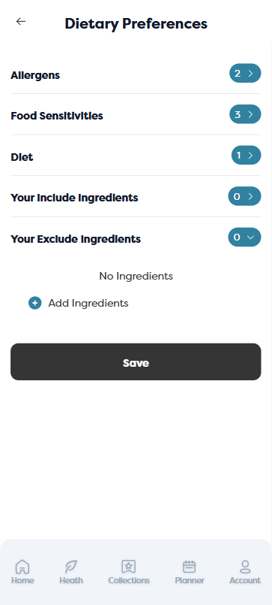Open Allergens badge showing 2
Viewport: 272px width, 605px height.
point(245,74)
